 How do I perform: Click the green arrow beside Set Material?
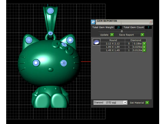[147, 103]
